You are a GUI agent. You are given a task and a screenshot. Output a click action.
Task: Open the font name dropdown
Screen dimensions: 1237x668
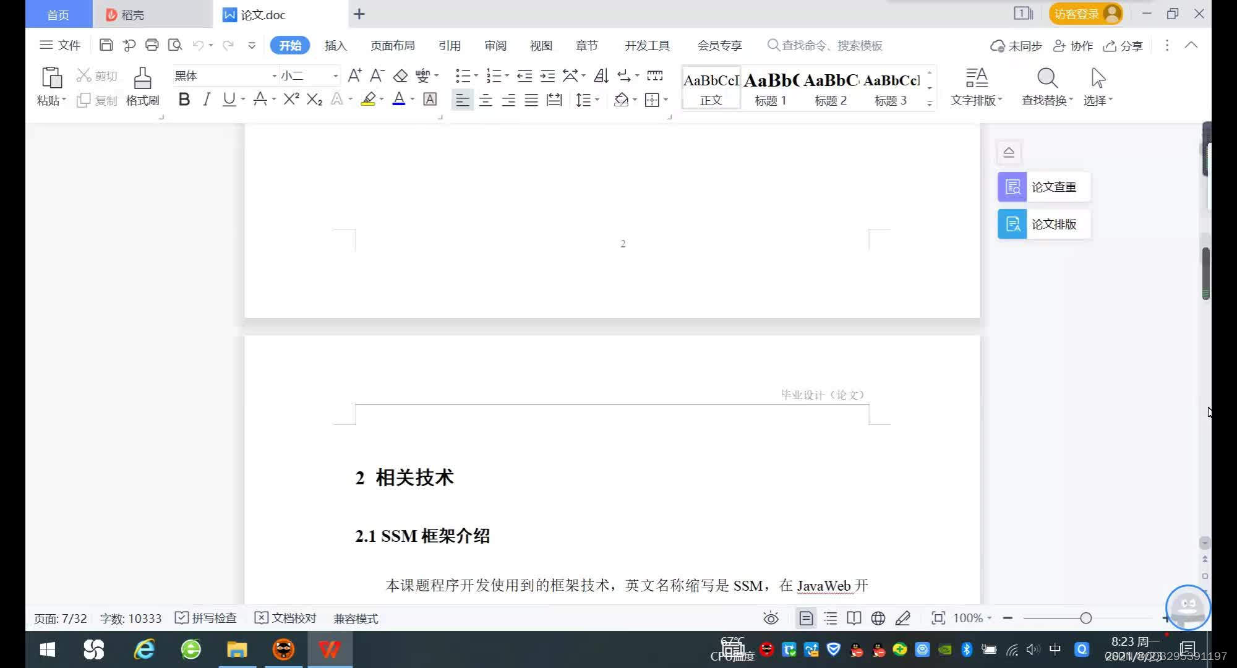274,75
